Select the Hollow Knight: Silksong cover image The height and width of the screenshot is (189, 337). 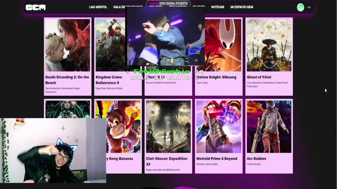coord(223,45)
